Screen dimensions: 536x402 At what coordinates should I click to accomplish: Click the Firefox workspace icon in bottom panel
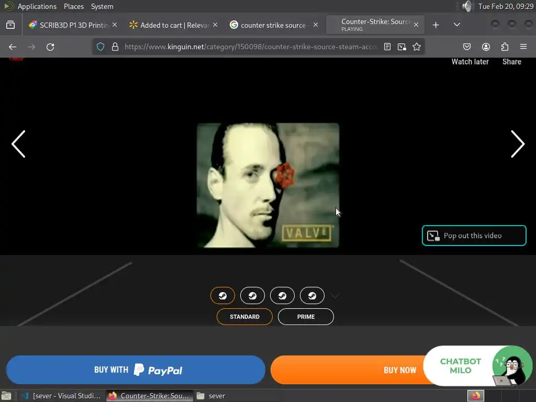pyautogui.click(x=475, y=396)
